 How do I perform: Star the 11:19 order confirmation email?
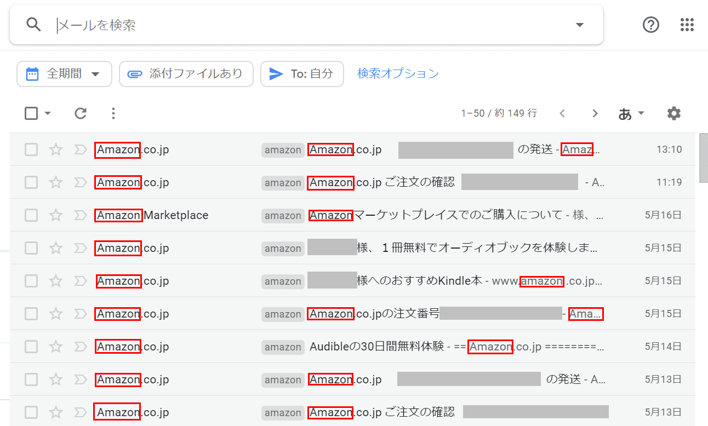point(56,182)
